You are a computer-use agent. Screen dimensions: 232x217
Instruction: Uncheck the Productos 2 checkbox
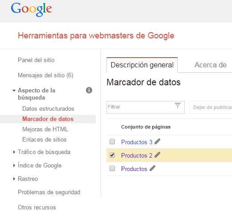pyautogui.click(x=112, y=155)
